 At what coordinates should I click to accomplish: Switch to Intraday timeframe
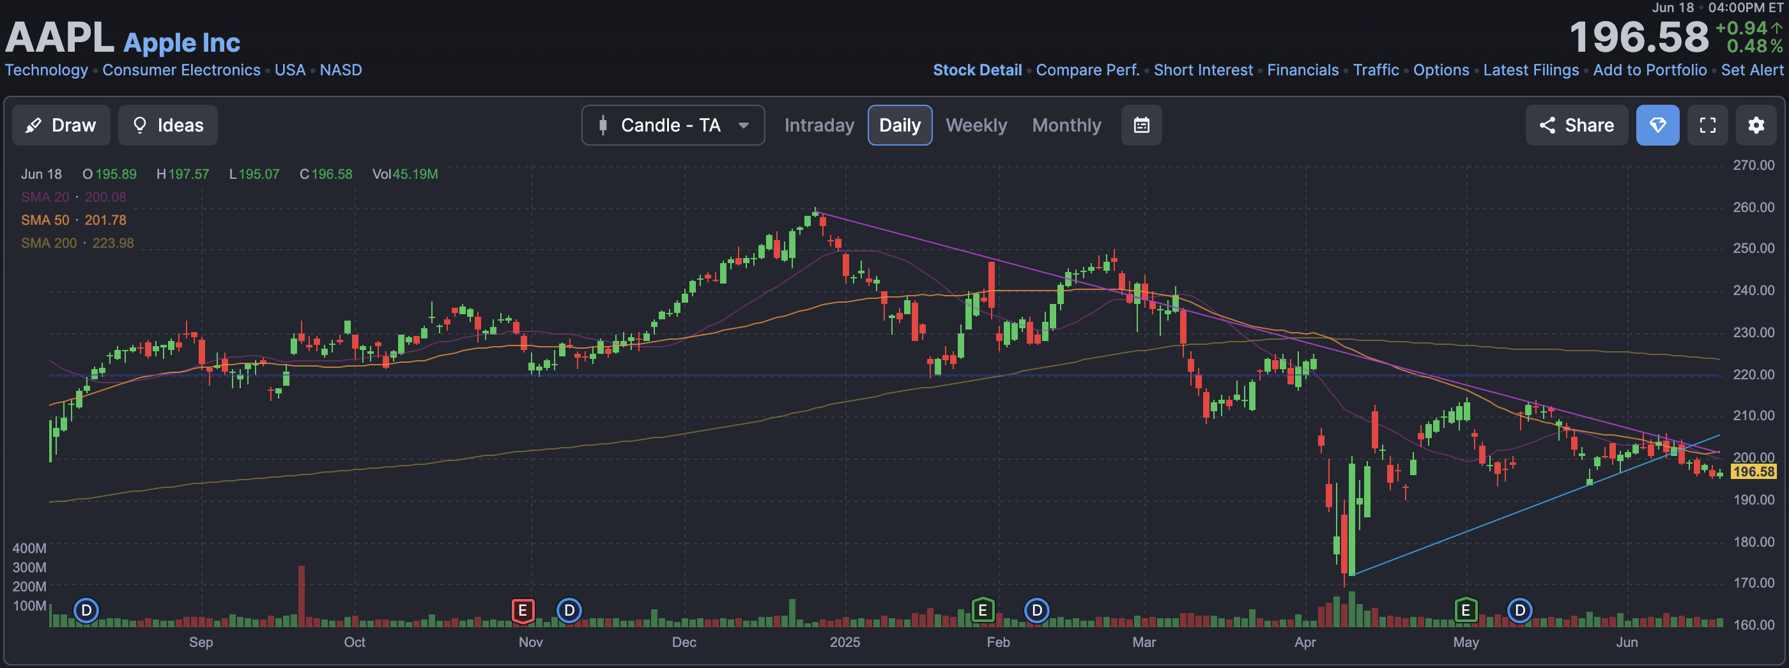click(819, 125)
